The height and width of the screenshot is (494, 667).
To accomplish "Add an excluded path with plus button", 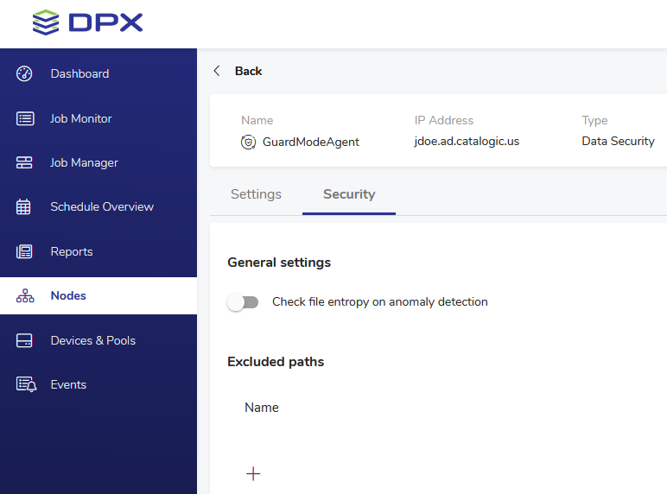I will point(253,473).
